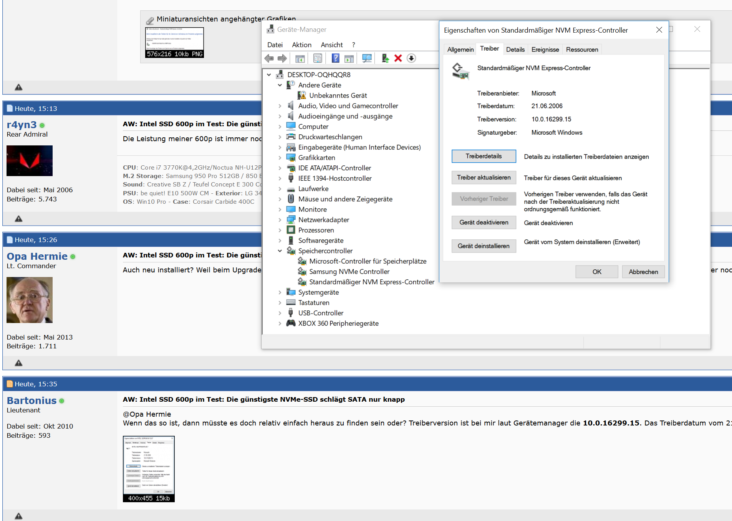Switch to the Ressourcen tab

[582, 49]
